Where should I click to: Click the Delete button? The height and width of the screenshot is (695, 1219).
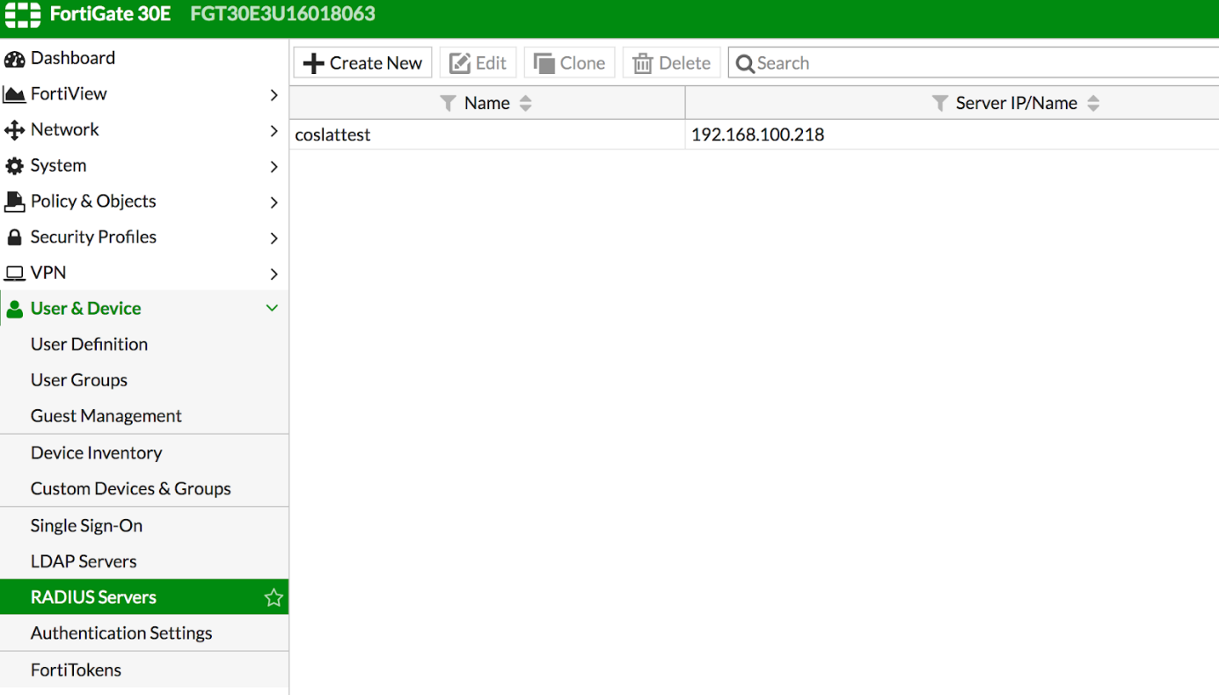click(671, 62)
